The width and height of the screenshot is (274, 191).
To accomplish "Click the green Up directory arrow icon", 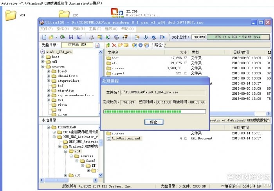I will (x=108, y=45).
